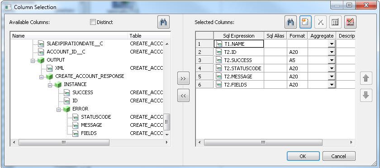Open Aggregate dropdown for T2.SUCCESS row
This screenshot has width=380, height=168.
click(332, 60)
